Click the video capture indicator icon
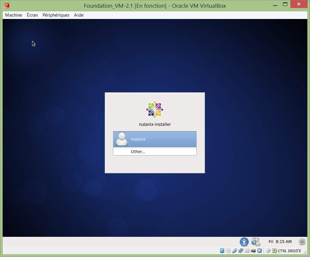 (253, 251)
